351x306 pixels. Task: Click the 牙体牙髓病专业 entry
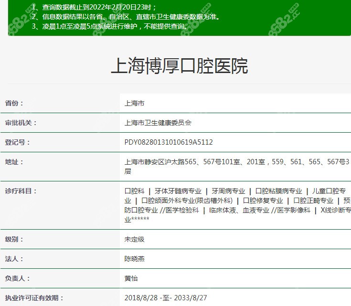[178, 191]
